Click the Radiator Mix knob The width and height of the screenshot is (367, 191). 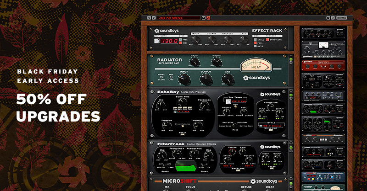[x=228, y=80]
